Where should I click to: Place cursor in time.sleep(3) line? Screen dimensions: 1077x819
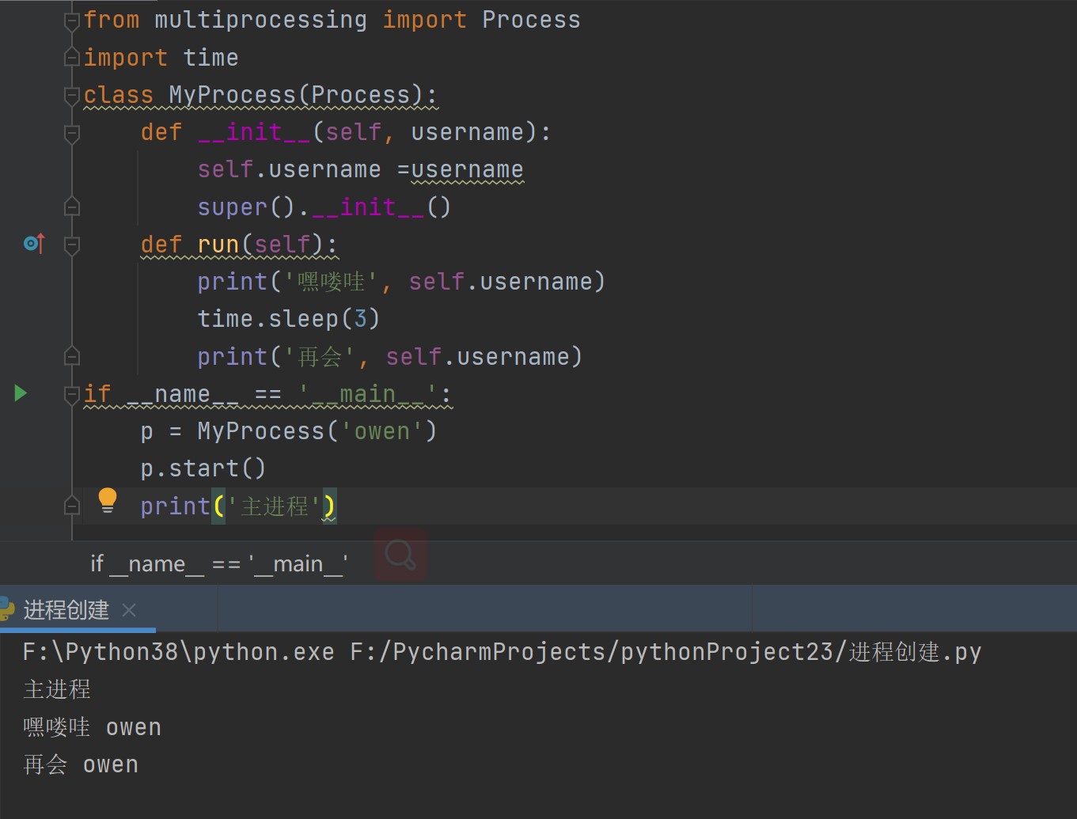click(x=288, y=319)
